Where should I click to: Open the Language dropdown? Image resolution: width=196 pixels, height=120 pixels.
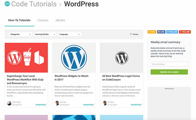[x=69, y=34]
